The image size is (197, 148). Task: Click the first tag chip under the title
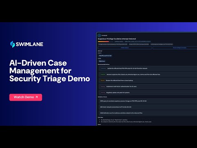[x=113, y=44]
